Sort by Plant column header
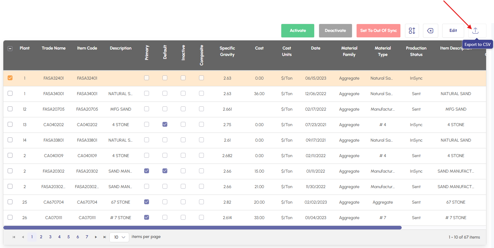This screenshot has height=248, width=494. [24, 48]
